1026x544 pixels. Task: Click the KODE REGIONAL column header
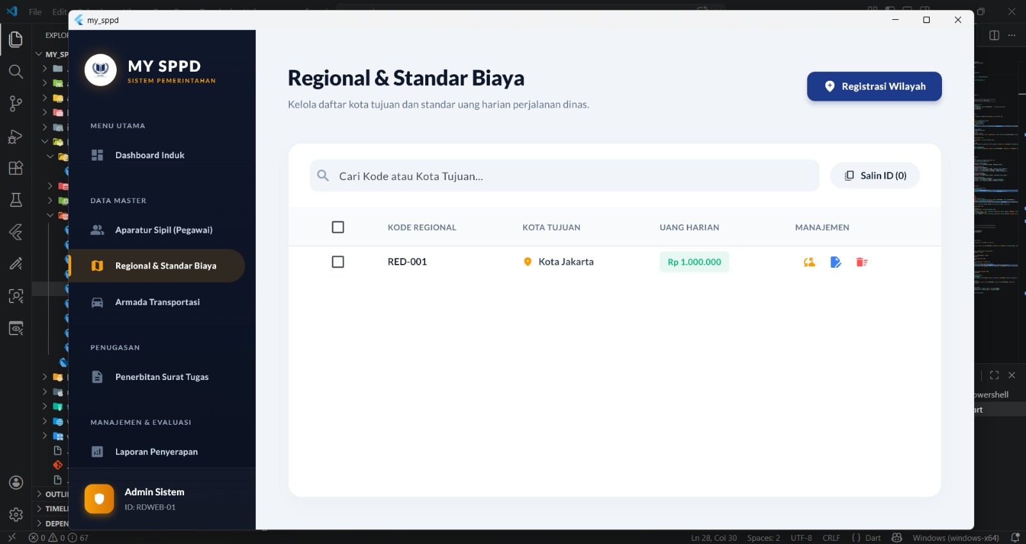point(422,227)
